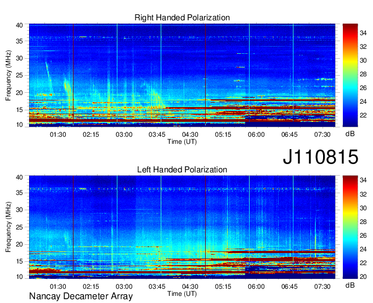Click the 15 frequency tick on bottom plot
Screen dimensions: 373x303
19,261
